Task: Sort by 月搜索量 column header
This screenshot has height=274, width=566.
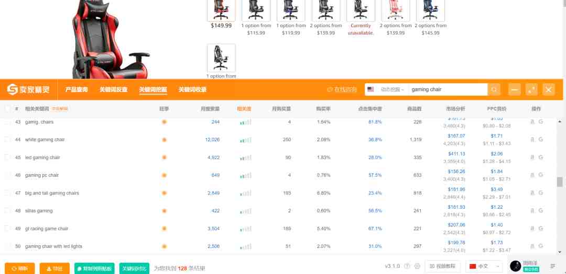Action: (x=210, y=109)
